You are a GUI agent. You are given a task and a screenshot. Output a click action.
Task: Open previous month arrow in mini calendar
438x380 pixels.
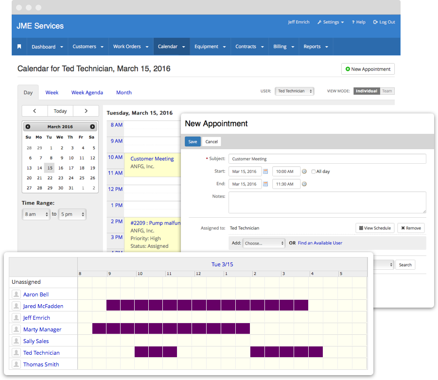(x=28, y=127)
